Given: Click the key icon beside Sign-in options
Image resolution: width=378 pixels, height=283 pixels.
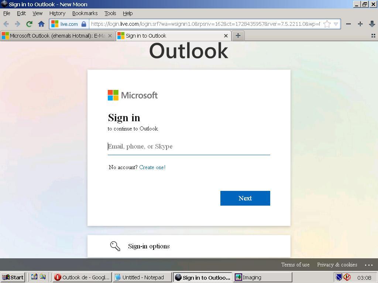Looking at the screenshot, I should click(x=115, y=246).
